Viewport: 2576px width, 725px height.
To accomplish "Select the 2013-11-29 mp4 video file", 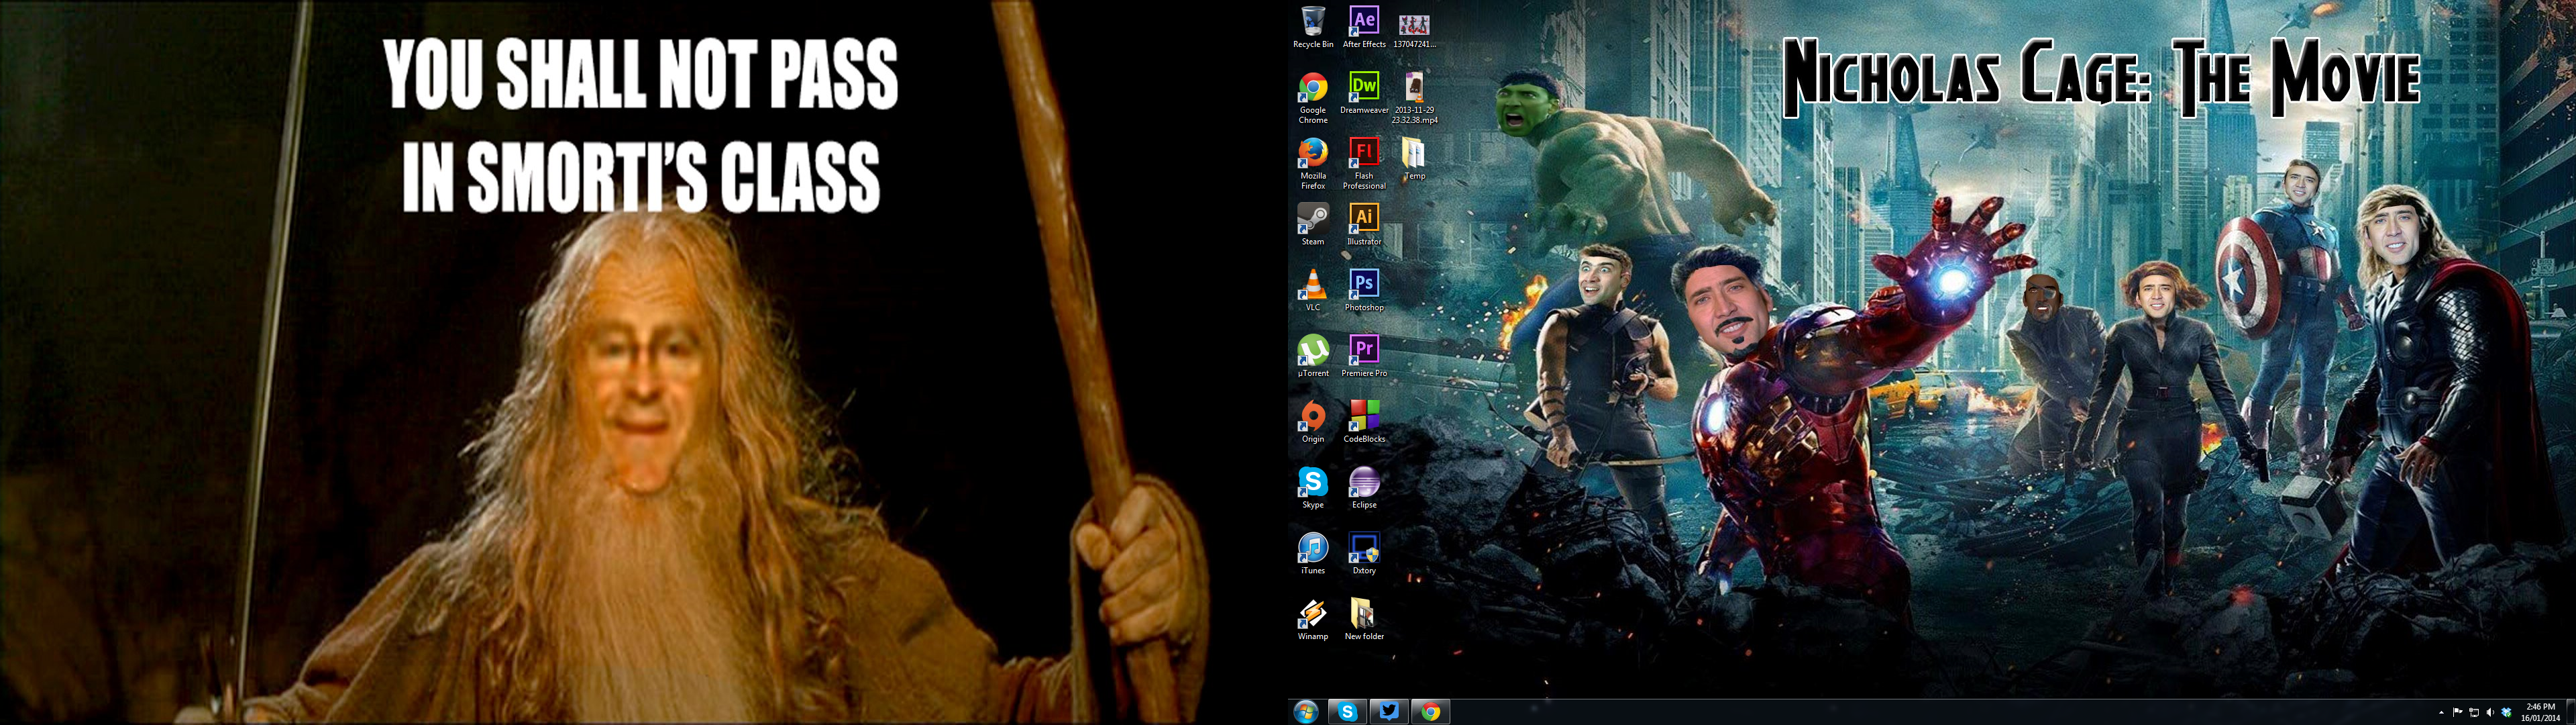I will pos(1414,87).
